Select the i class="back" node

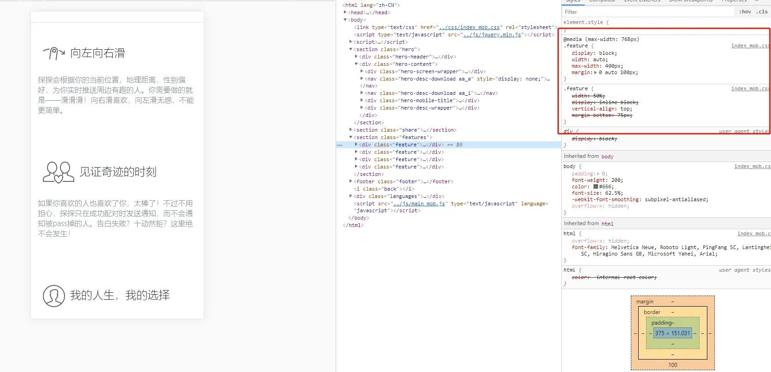384,189
